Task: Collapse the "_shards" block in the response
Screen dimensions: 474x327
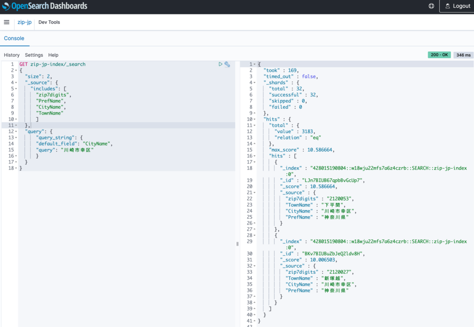Action: pyautogui.click(x=255, y=82)
